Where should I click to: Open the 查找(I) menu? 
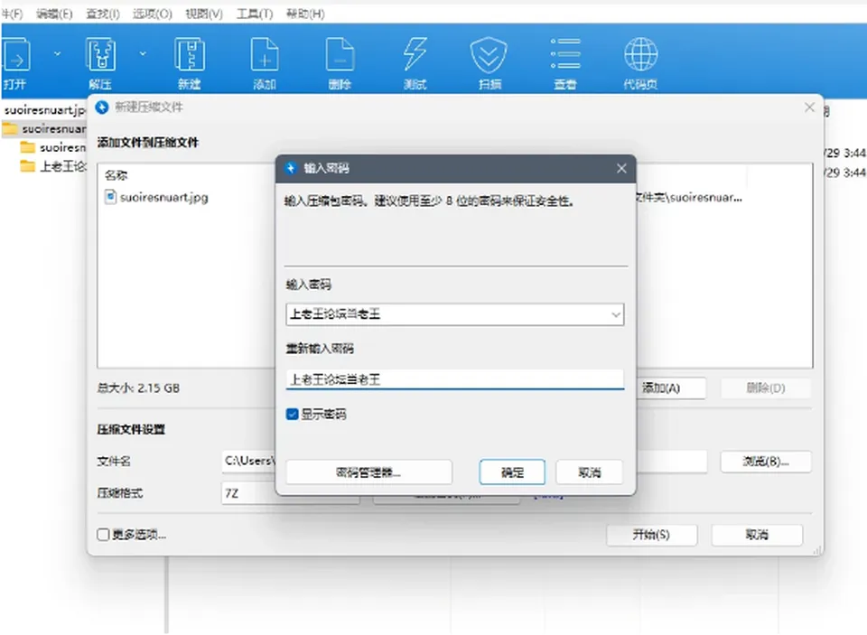click(x=103, y=14)
